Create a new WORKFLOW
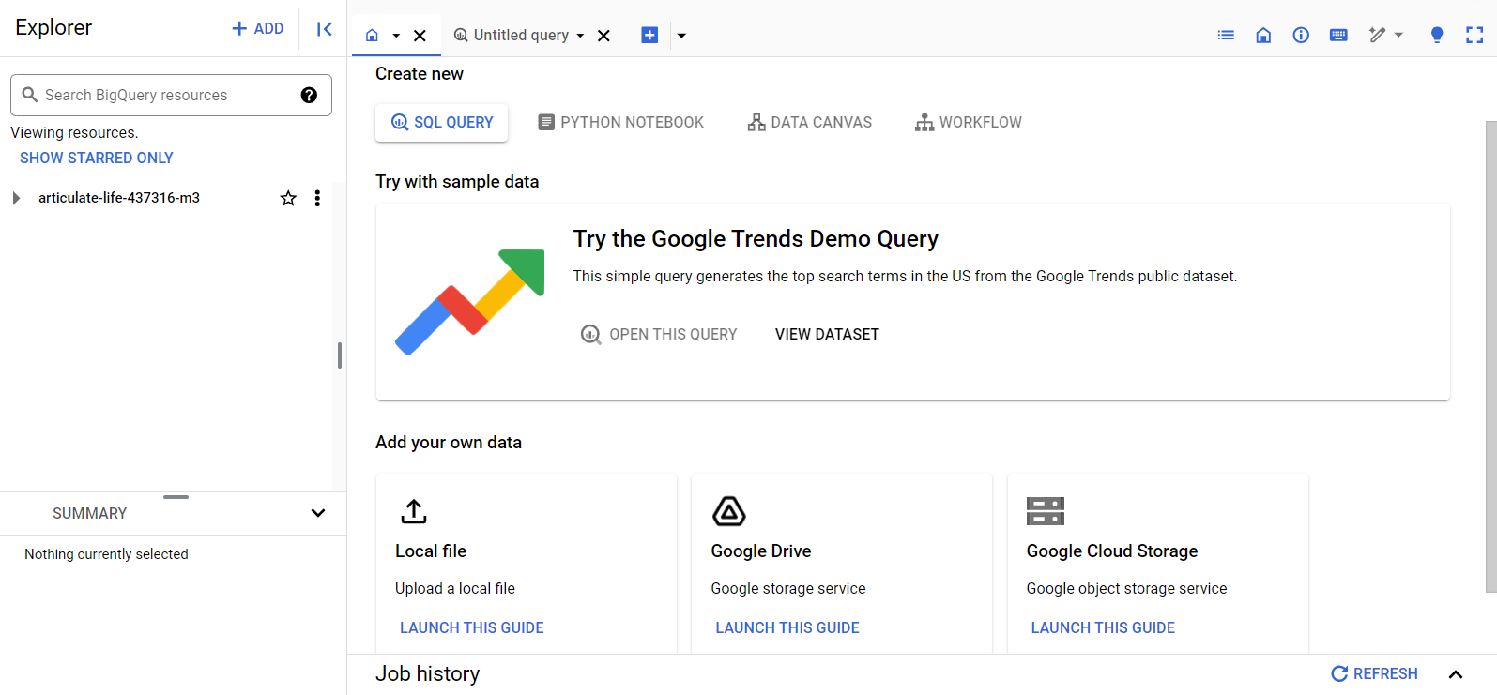1497x695 pixels. coord(969,123)
